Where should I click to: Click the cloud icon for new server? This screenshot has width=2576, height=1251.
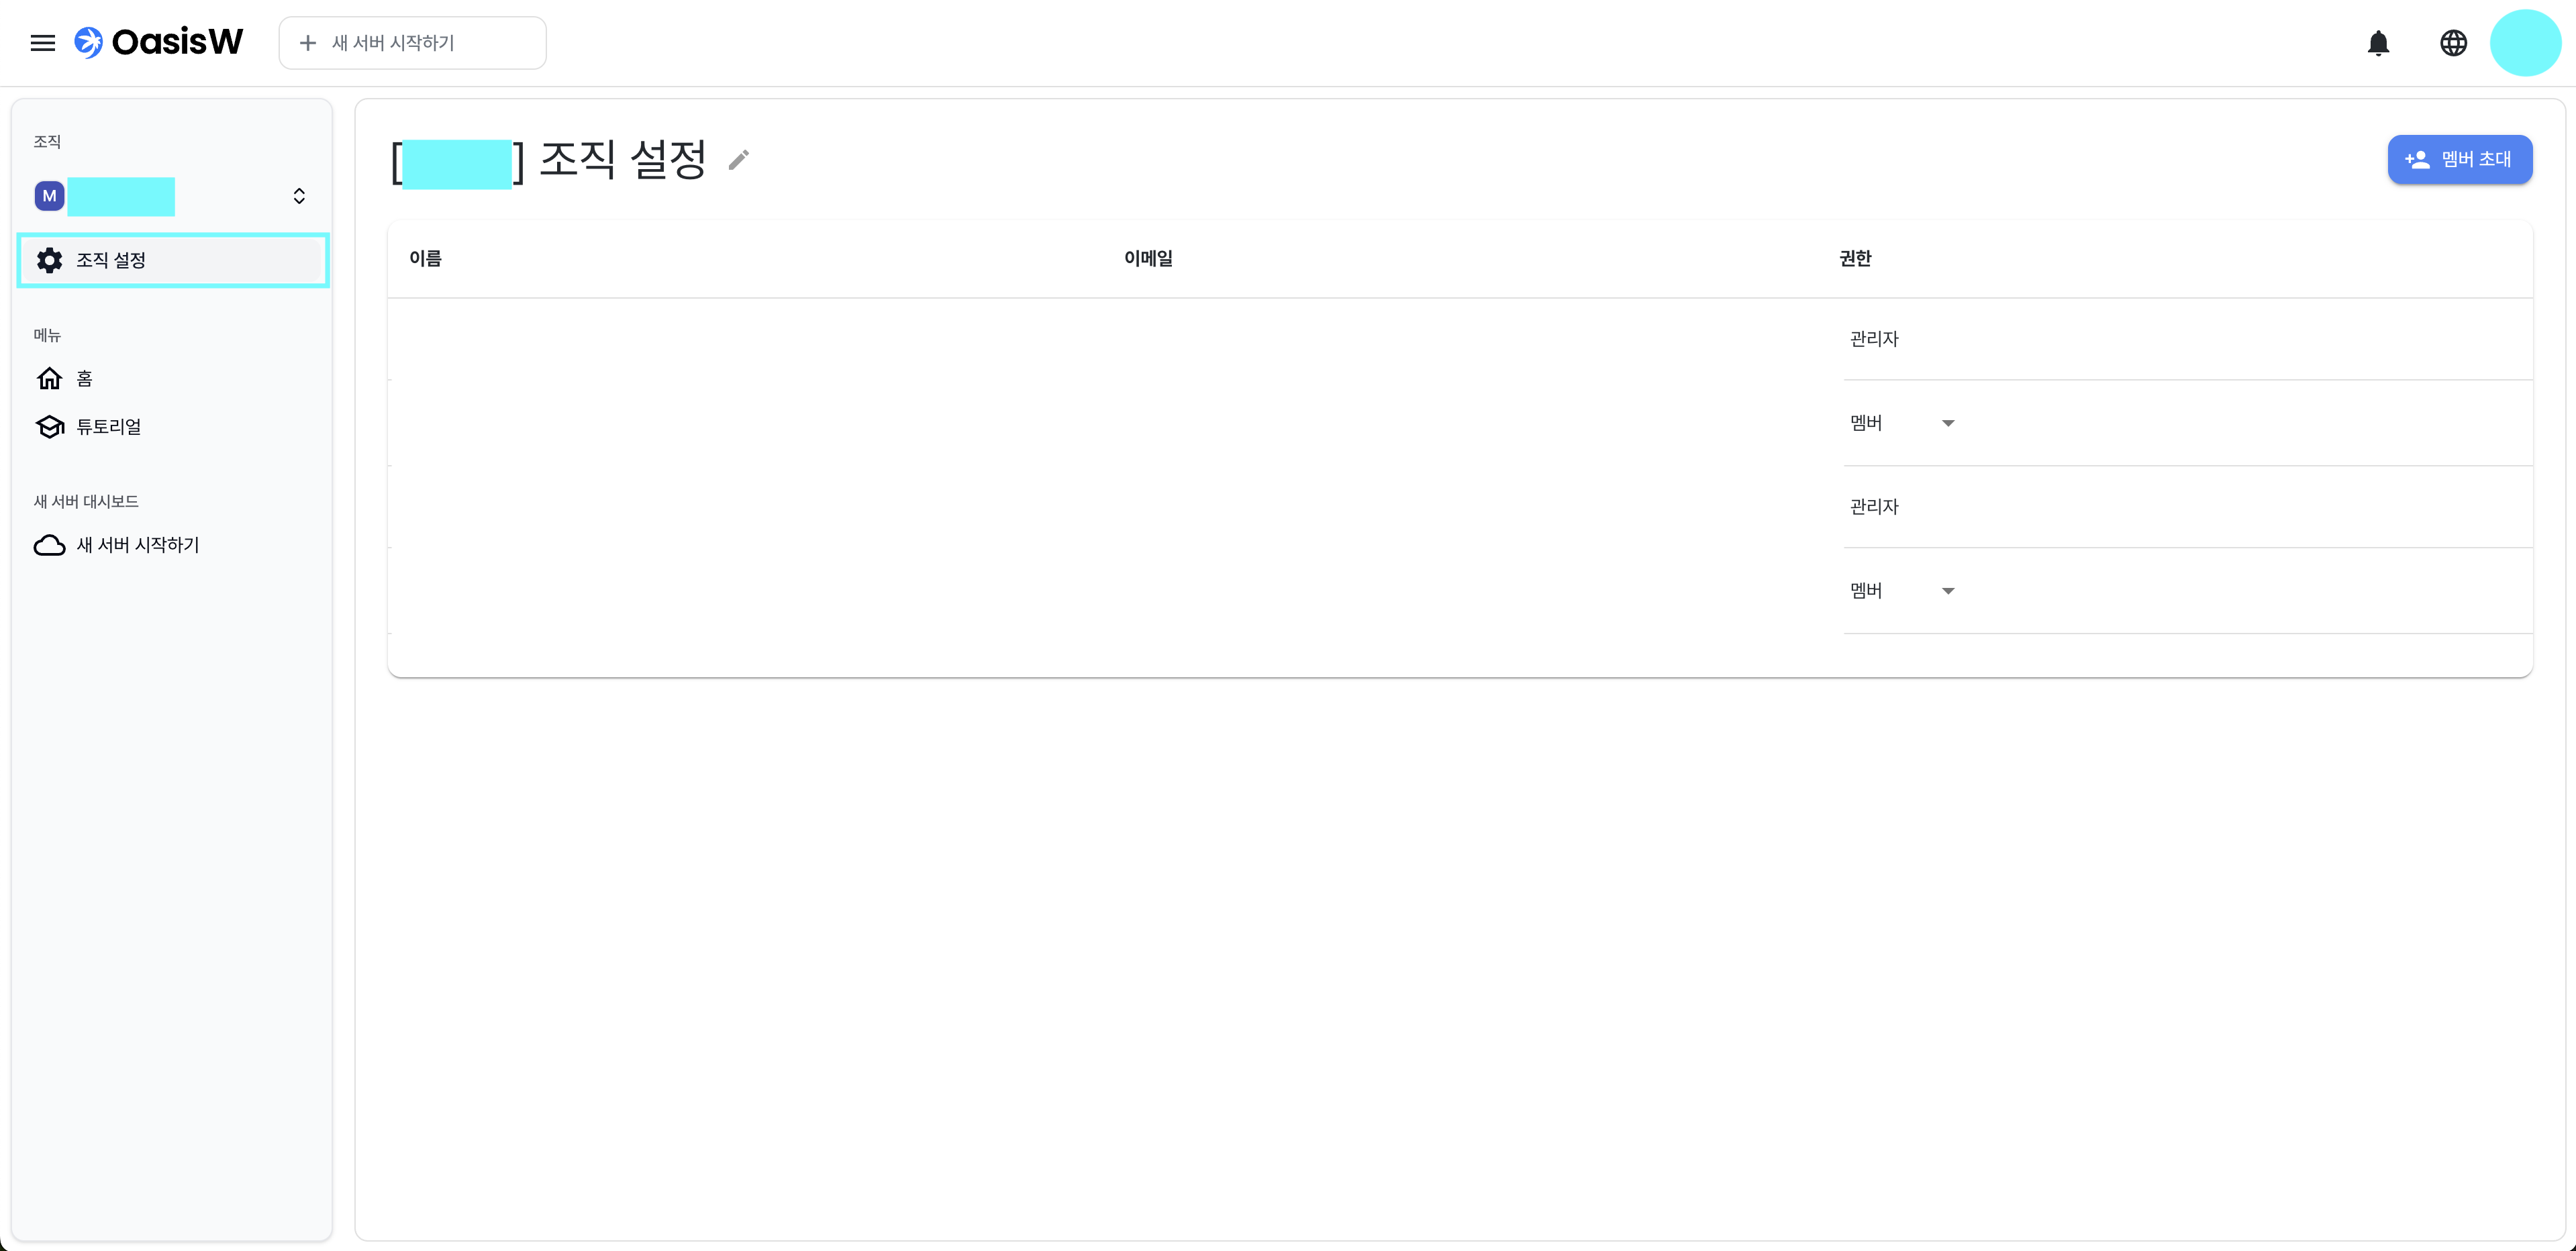pos(49,545)
